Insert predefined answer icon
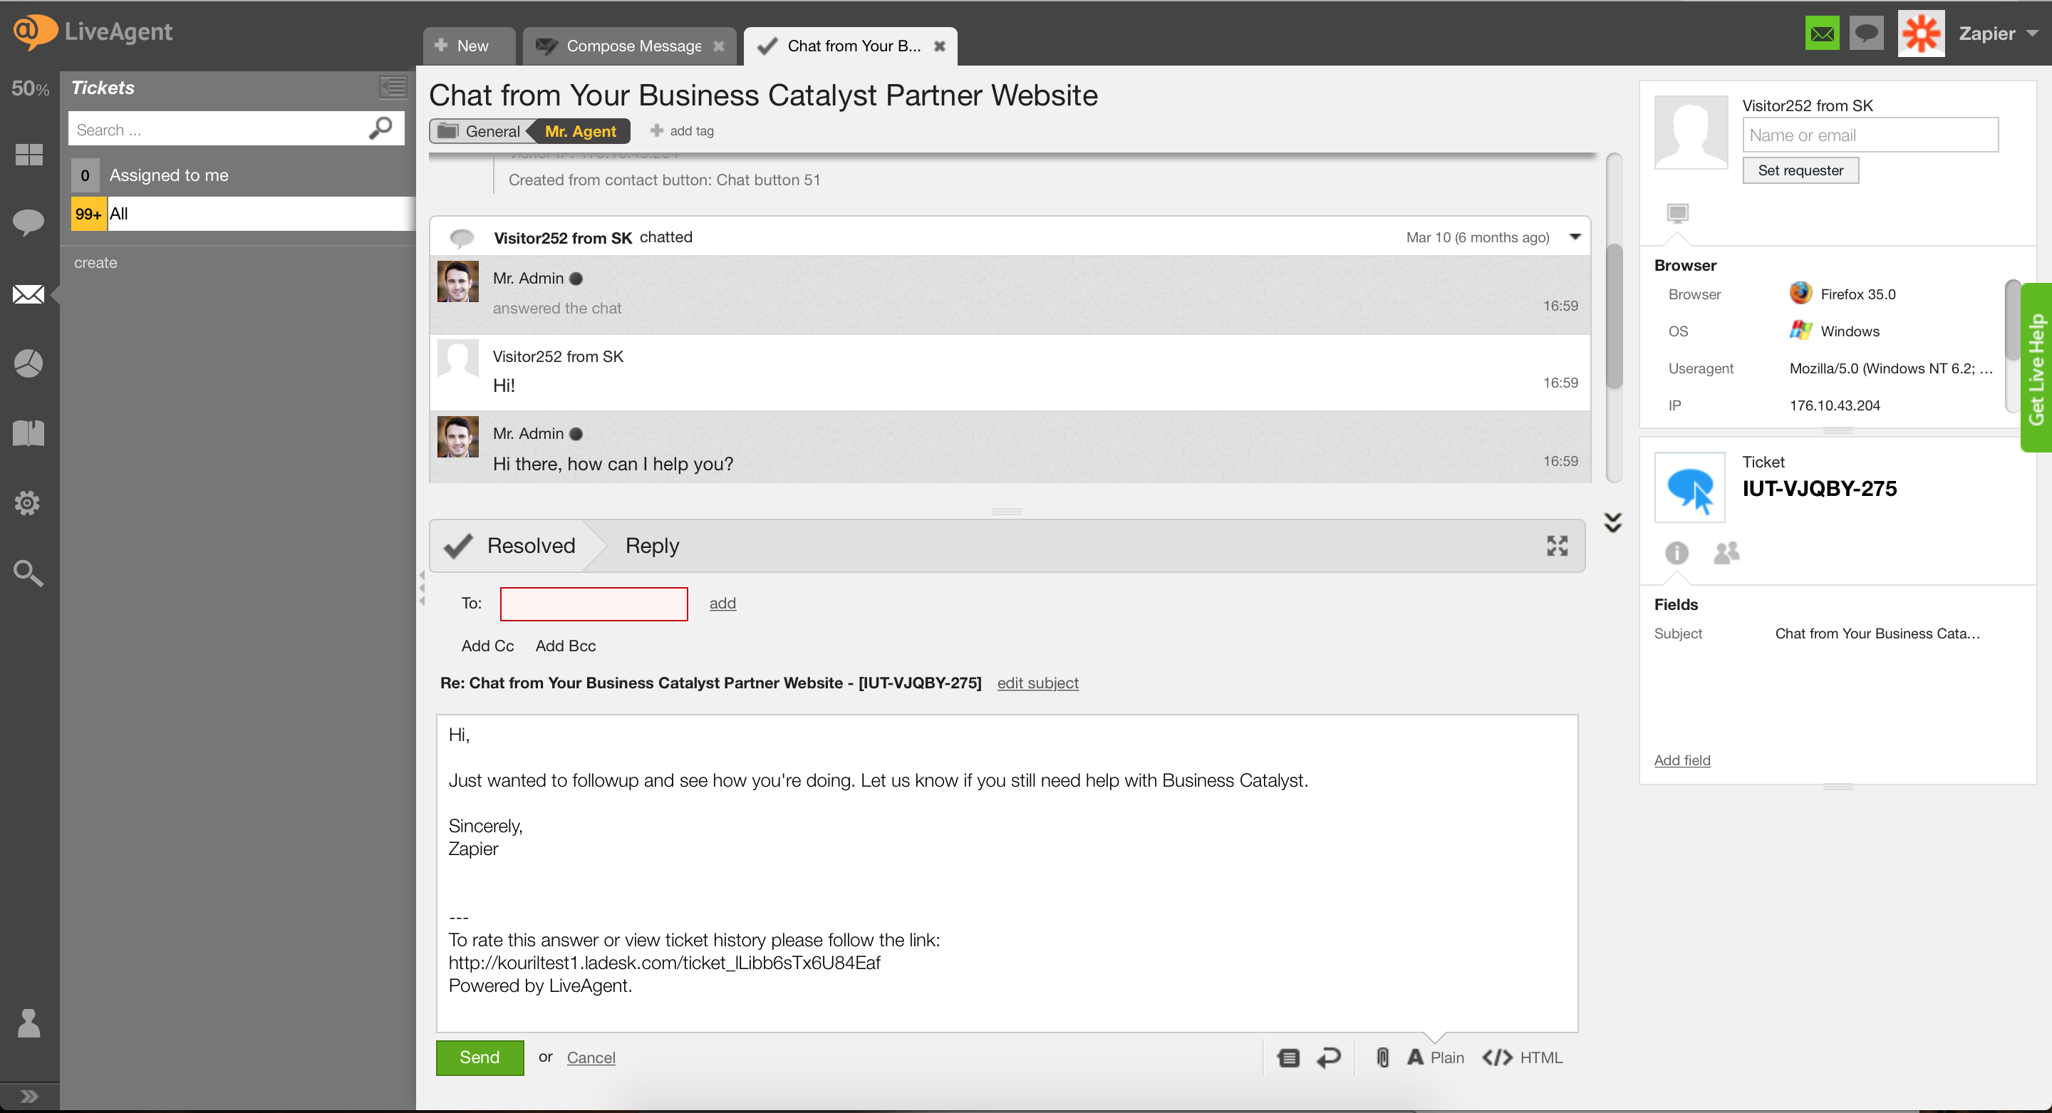 [x=1288, y=1058]
